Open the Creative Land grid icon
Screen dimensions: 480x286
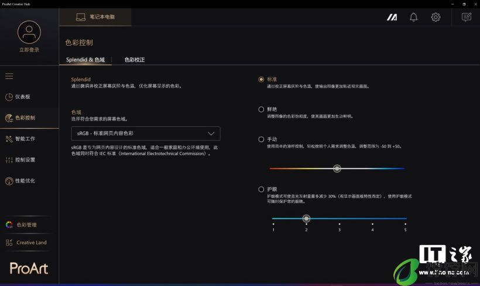9,243
